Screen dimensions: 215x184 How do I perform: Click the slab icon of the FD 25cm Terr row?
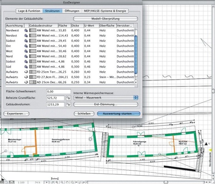click(x=26, y=72)
